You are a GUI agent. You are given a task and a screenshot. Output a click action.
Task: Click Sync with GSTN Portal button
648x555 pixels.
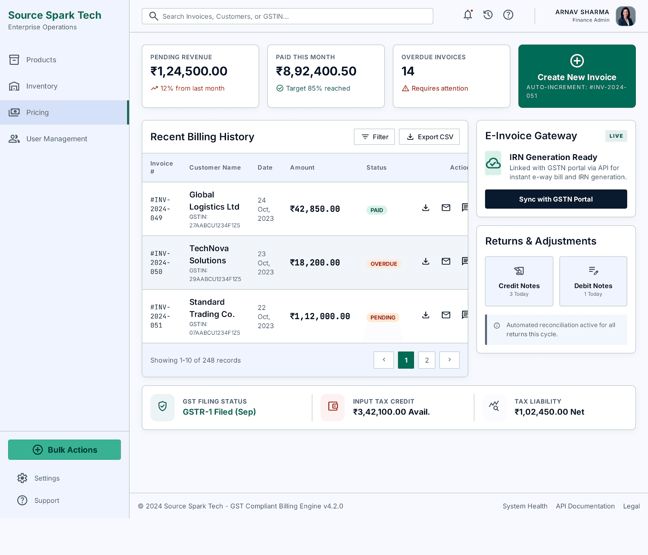coord(556,199)
